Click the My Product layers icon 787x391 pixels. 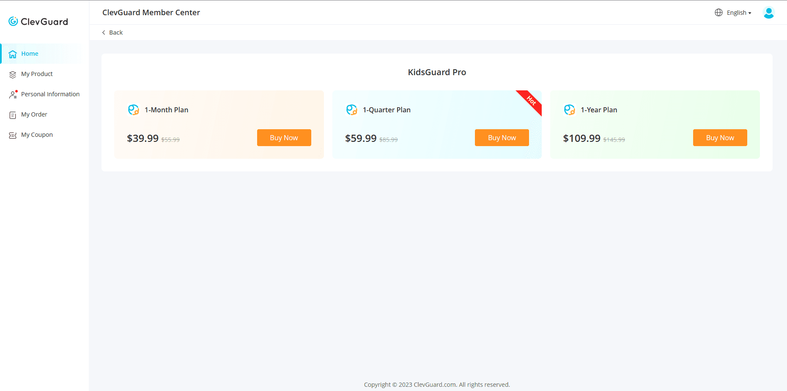[x=13, y=74]
